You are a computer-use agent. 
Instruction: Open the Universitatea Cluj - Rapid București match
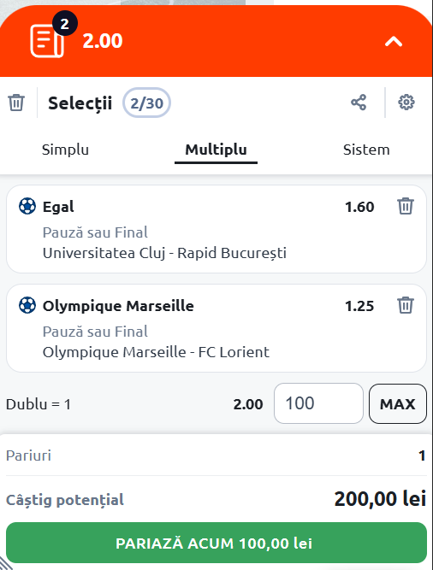coord(164,253)
